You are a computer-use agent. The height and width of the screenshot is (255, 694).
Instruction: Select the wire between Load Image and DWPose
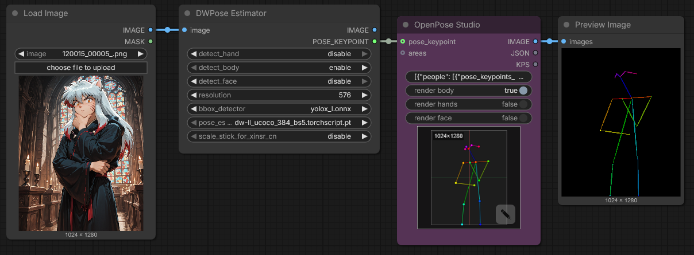(x=168, y=30)
